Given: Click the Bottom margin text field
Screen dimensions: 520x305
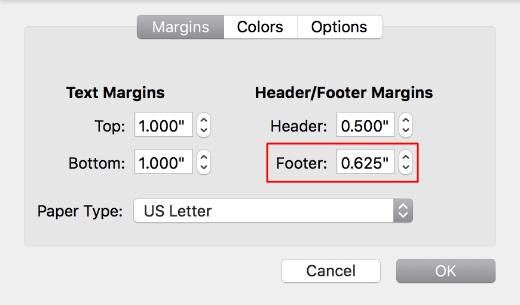Looking at the screenshot, I should pos(164,162).
